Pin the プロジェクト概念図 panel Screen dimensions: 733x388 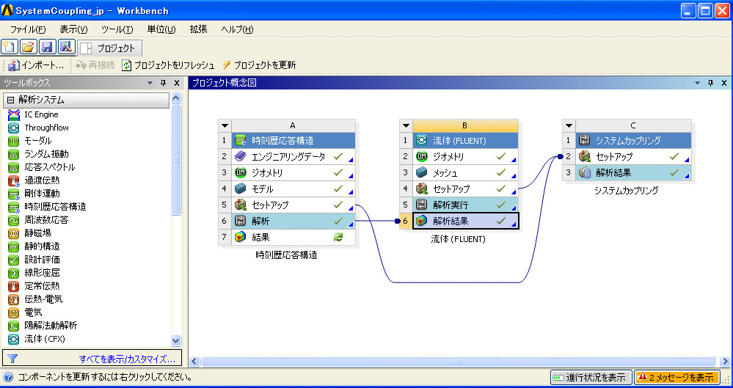(710, 83)
